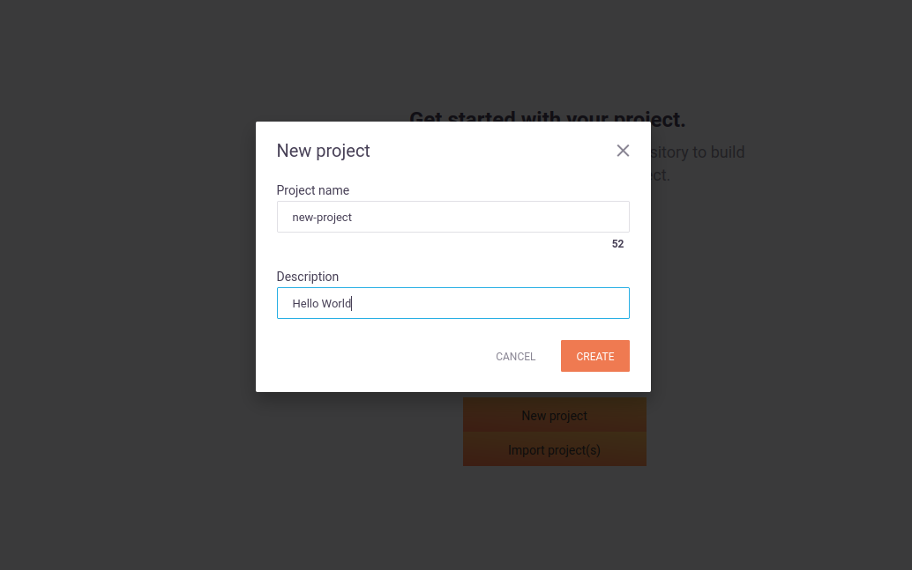Click the dimmed New project button
Image resolution: width=912 pixels, height=570 pixels.
(x=554, y=415)
